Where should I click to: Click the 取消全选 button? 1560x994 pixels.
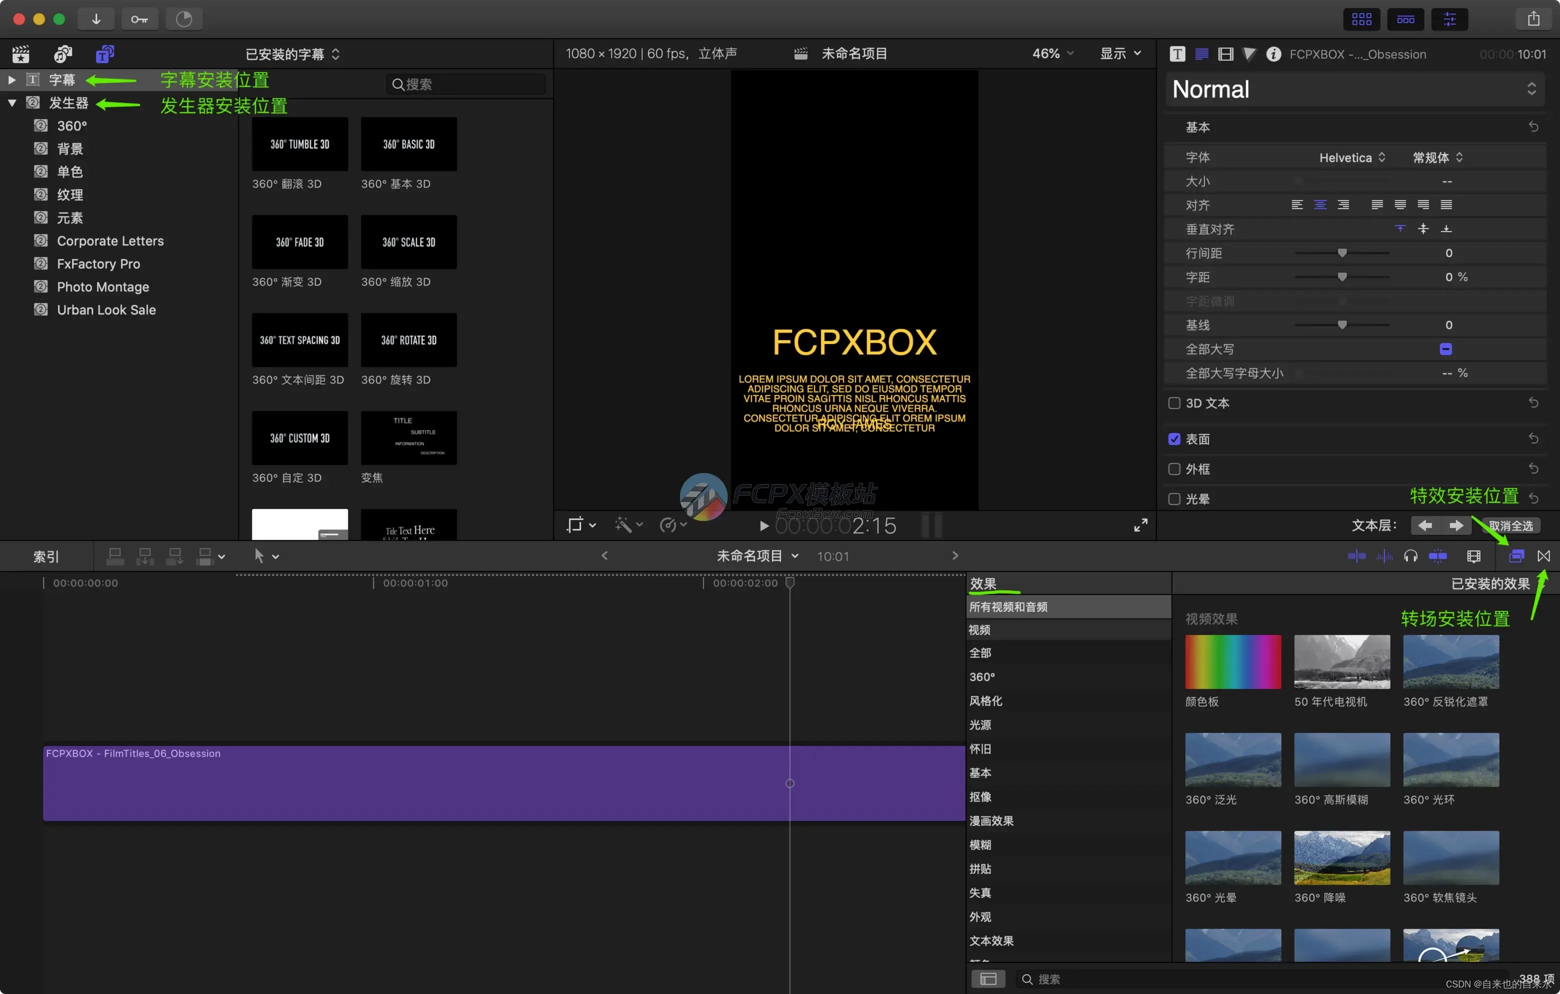1511,525
